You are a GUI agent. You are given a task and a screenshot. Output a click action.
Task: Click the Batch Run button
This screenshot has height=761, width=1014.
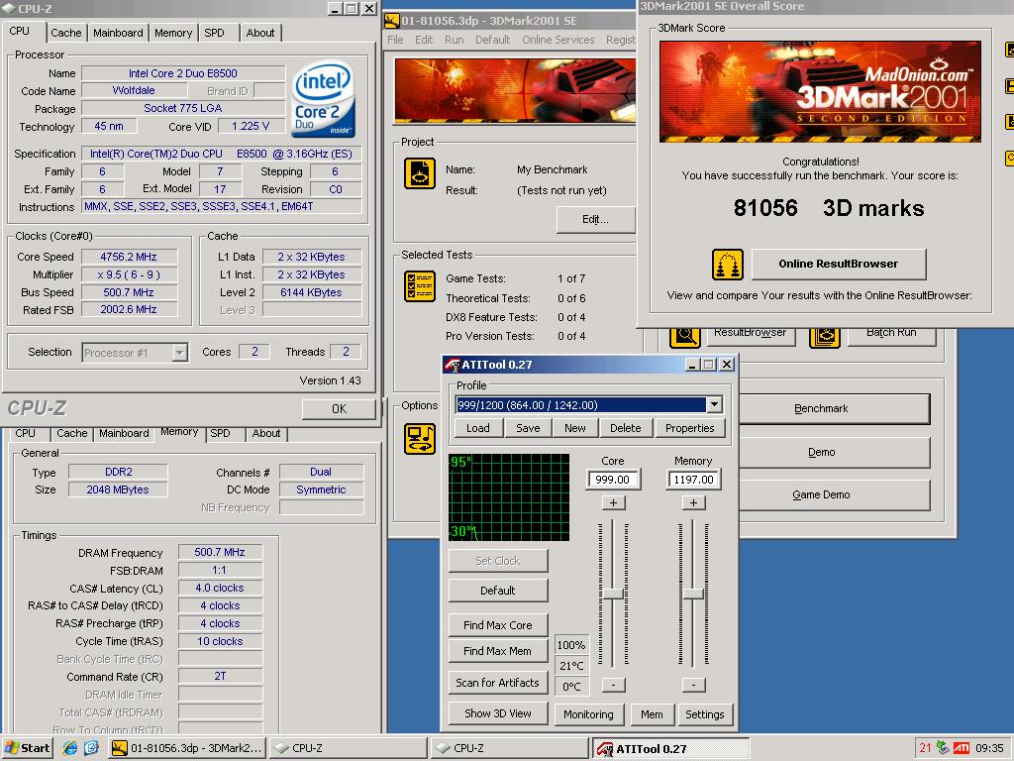coord(891,336)
